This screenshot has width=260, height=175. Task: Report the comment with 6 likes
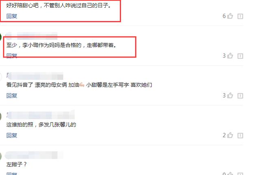[240, 16]
